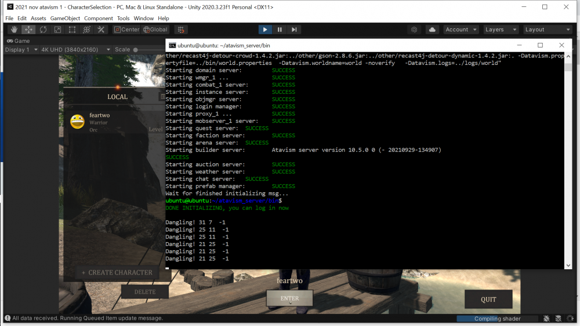
Task: Select the feartwo character entry
Action: 110,122
